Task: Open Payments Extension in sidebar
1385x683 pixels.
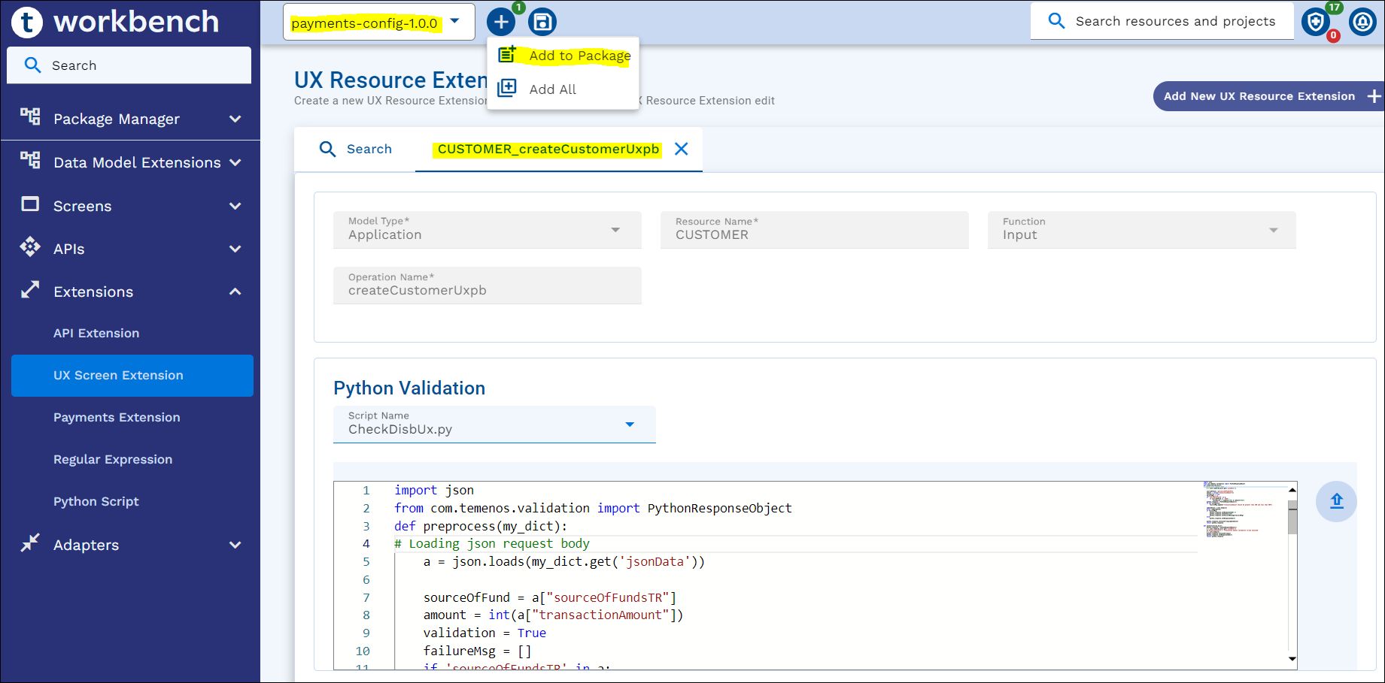Action: point(117,417)
